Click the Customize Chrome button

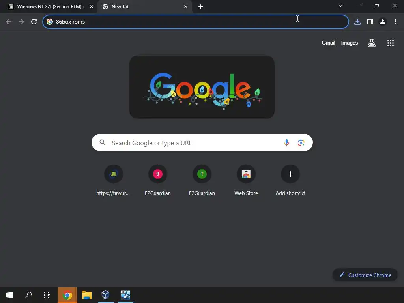pos(365,275)
